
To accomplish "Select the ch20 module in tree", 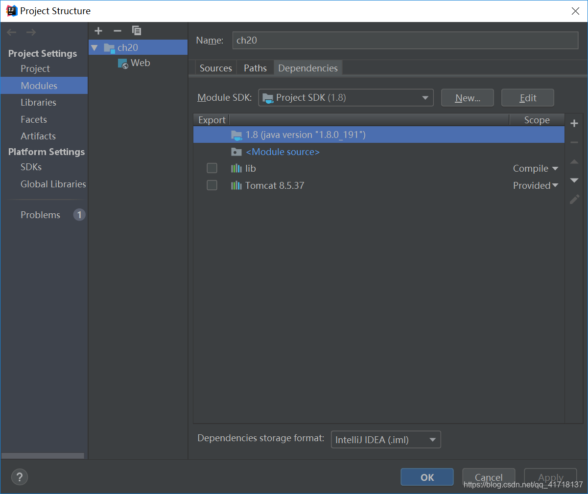I will (138, 47).
